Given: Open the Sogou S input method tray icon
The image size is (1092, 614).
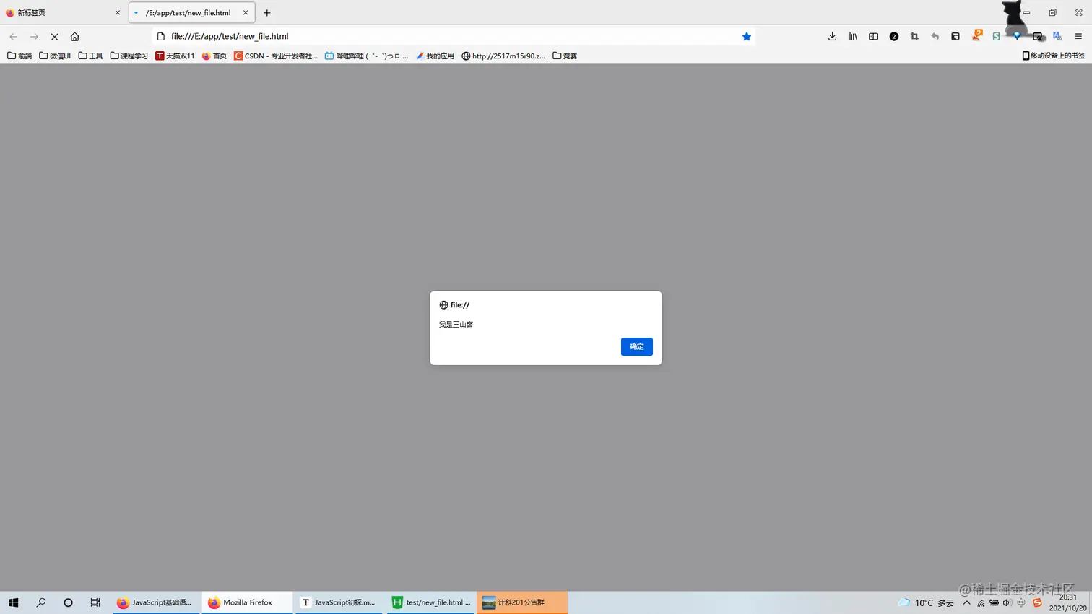Looking at the screenshot, I should click(1037, 602).
